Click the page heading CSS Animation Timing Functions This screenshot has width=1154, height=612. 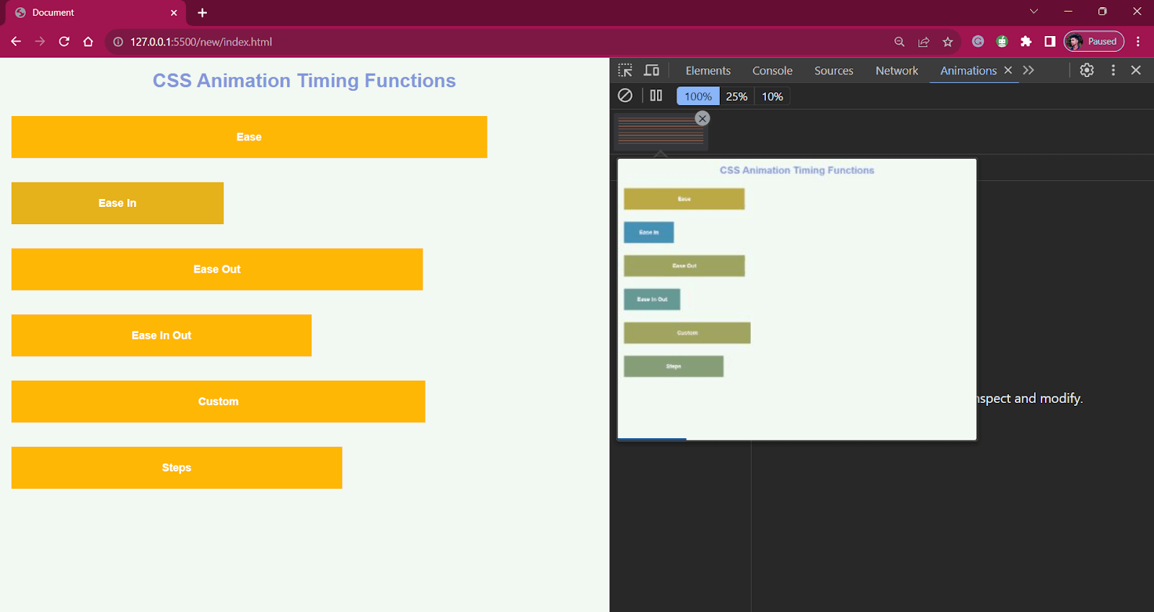pyautogui.click(x=304, y=81)
